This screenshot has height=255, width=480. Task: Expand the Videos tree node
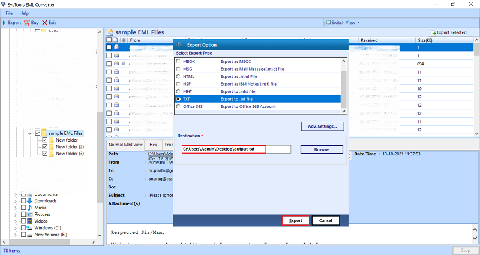16,221
